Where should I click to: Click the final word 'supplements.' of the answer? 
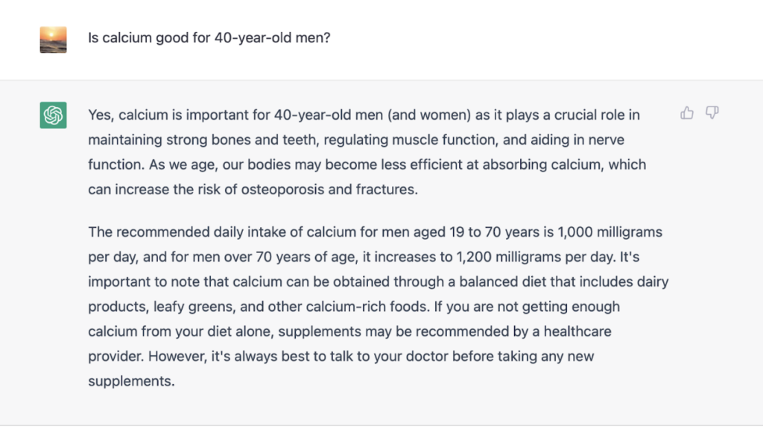(131, 381)
